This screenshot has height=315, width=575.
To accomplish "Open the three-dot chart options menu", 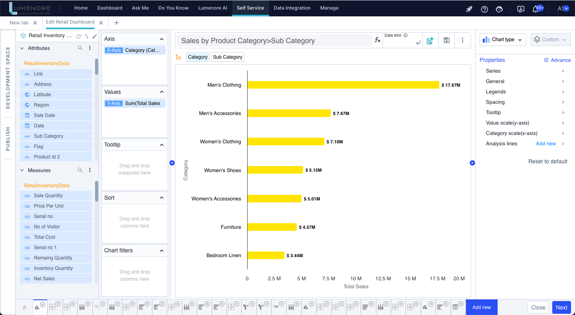I will pos(462,40).
